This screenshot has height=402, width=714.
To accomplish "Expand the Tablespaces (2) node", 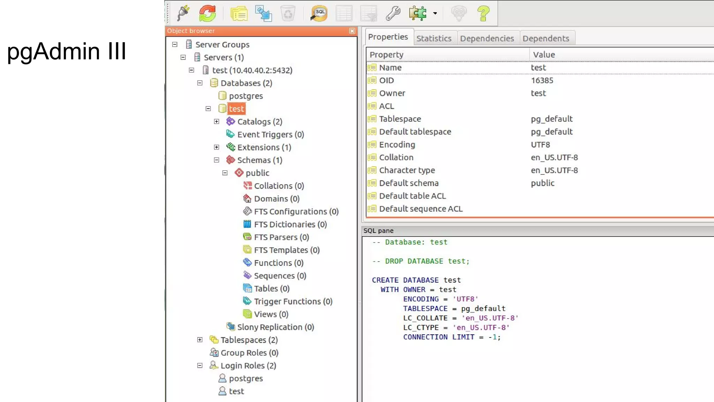I will point(200,340).
